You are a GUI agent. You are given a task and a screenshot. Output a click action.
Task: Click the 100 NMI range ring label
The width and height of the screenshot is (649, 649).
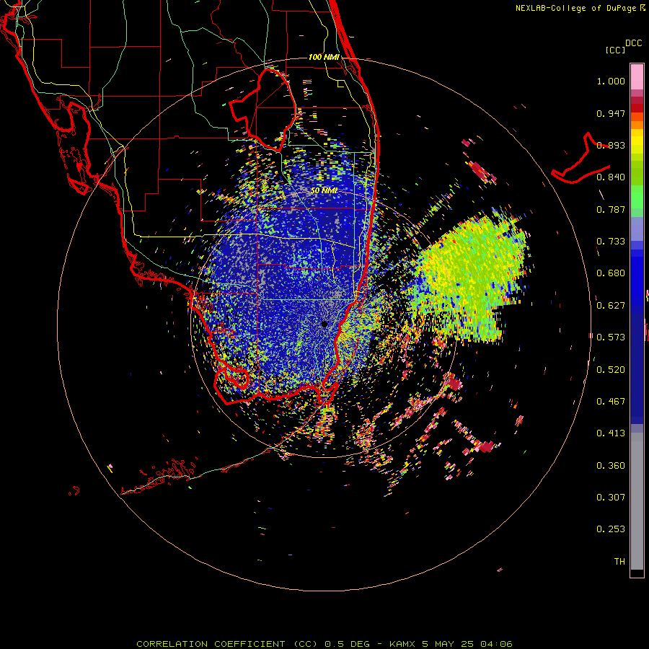click(x=324, y=57)
